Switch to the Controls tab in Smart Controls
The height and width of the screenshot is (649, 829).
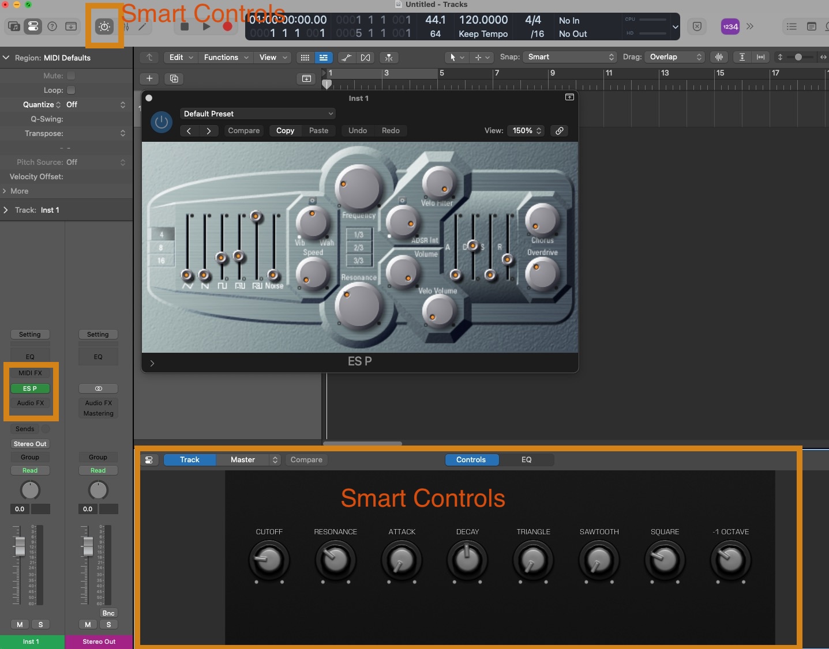(471, 460)
